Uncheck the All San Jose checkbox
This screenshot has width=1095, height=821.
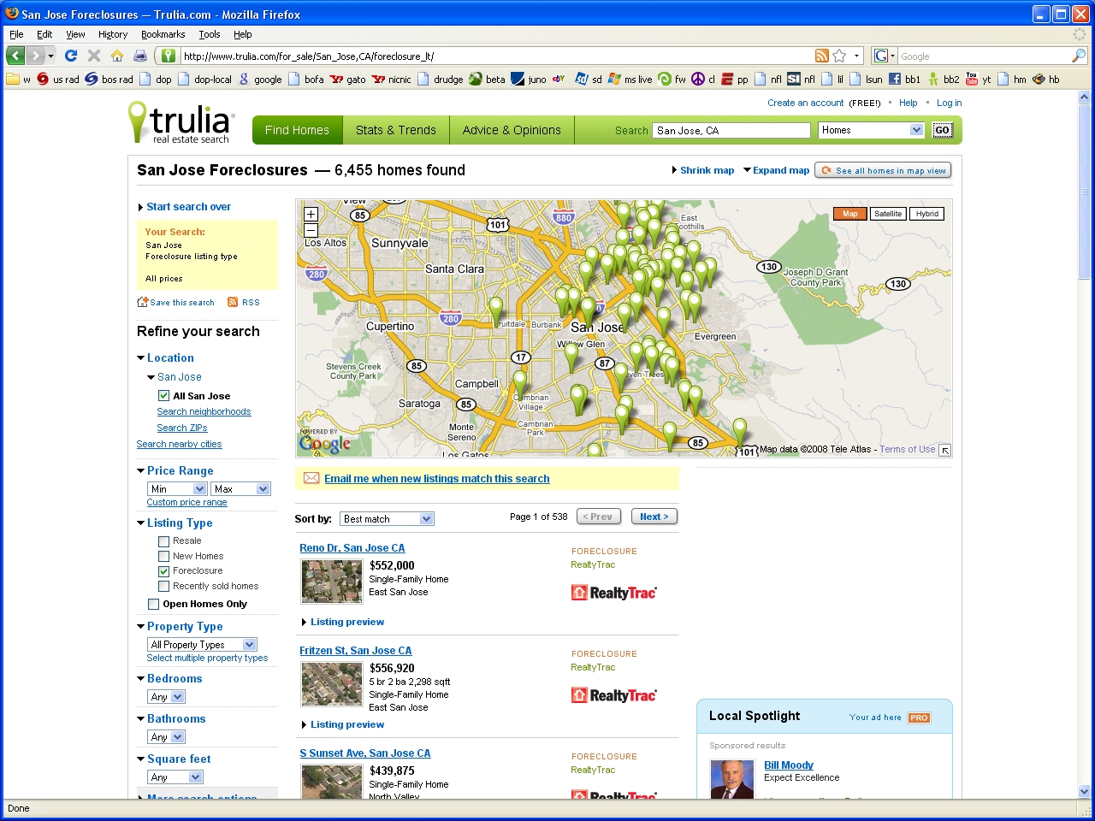coord(163,396)
